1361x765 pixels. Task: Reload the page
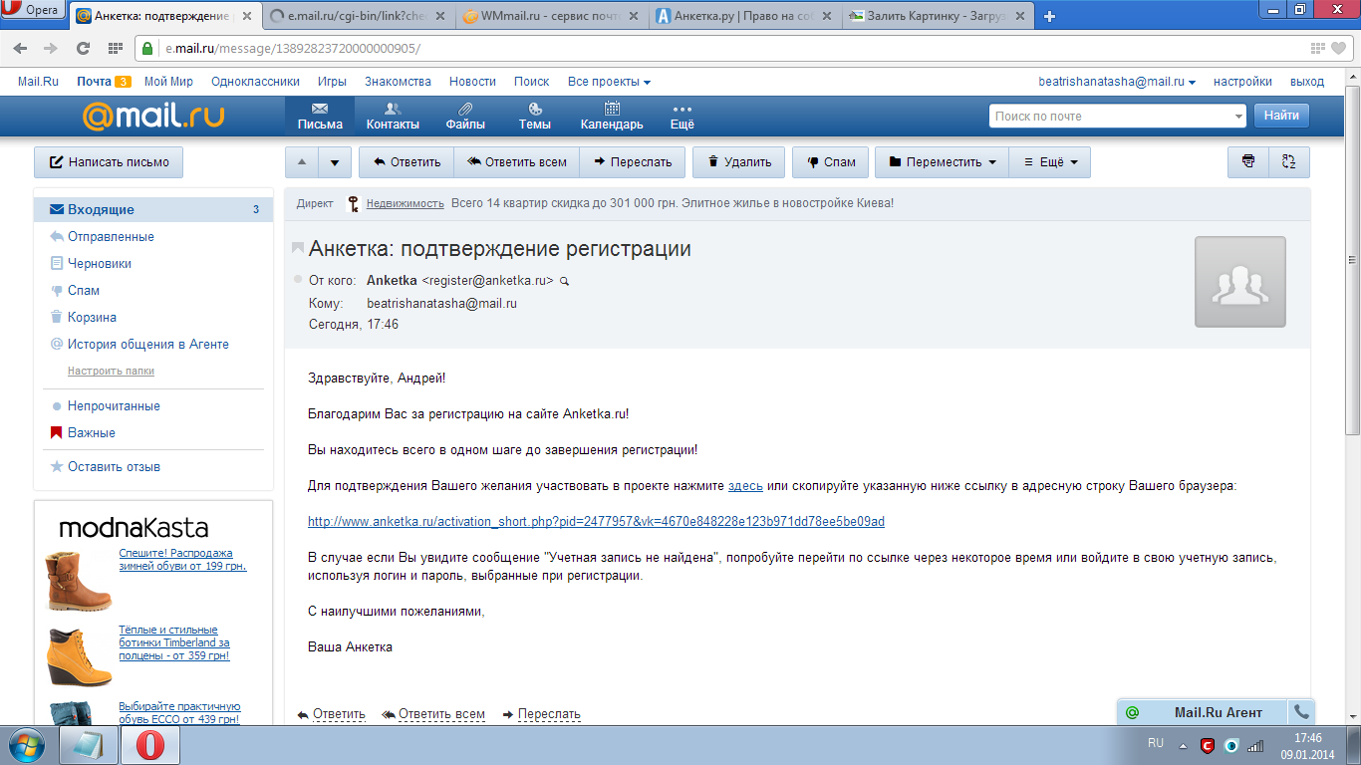tap(84, 48)
